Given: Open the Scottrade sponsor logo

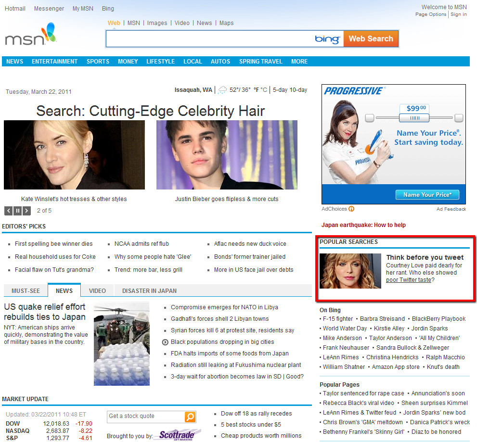Looking at the screenshot, I should (177, 435).
